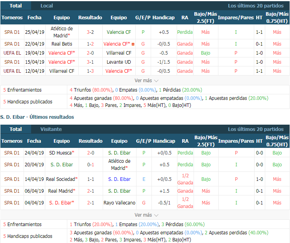Click Real Betis team name

(62, 44)
